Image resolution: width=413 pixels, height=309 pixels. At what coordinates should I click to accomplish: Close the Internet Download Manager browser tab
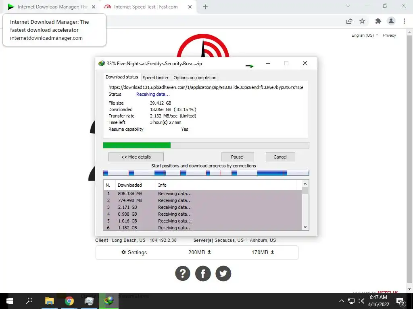[x=94, y=7]
